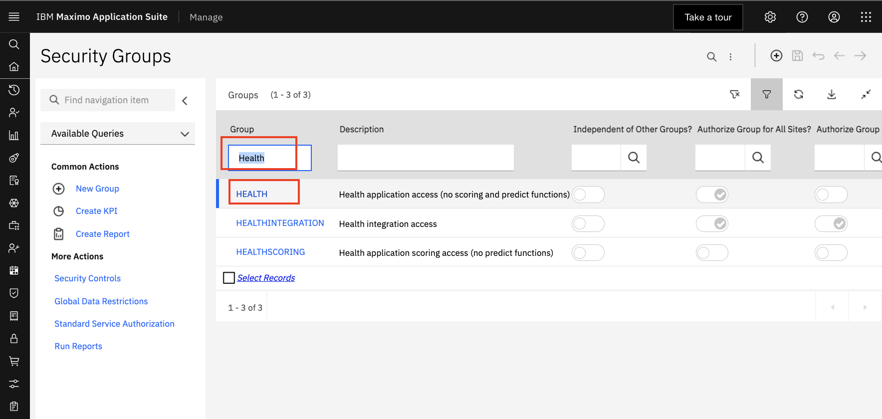
Task: Toggle Independent switch for HEALTH row
Action: click(x=588, y=195)
